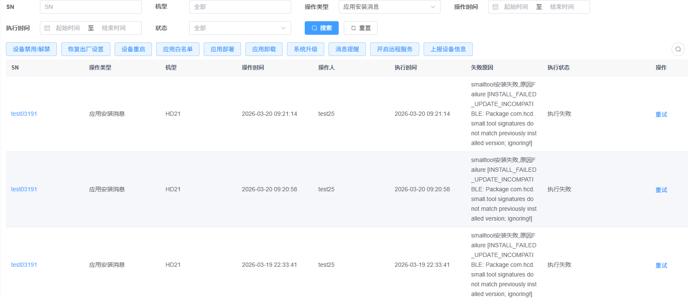This screenshot has height=299, width=688.
Task: Focus the SN search input field
Action: point(90,7)
